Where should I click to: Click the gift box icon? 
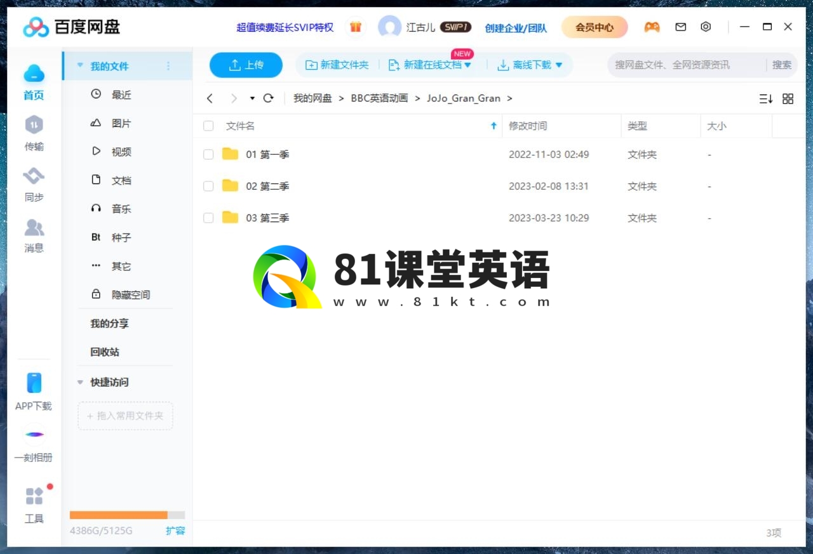pyautogui.click(x=356, y=27)
